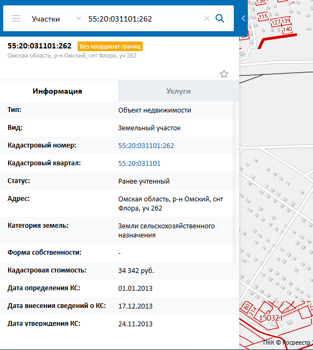Click the parcel title 55:20:031101:262 heading
Screen dimensions: 313x350
[x=39, y=46]
